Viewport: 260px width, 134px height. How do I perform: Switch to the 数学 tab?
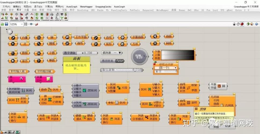[11, 10]
